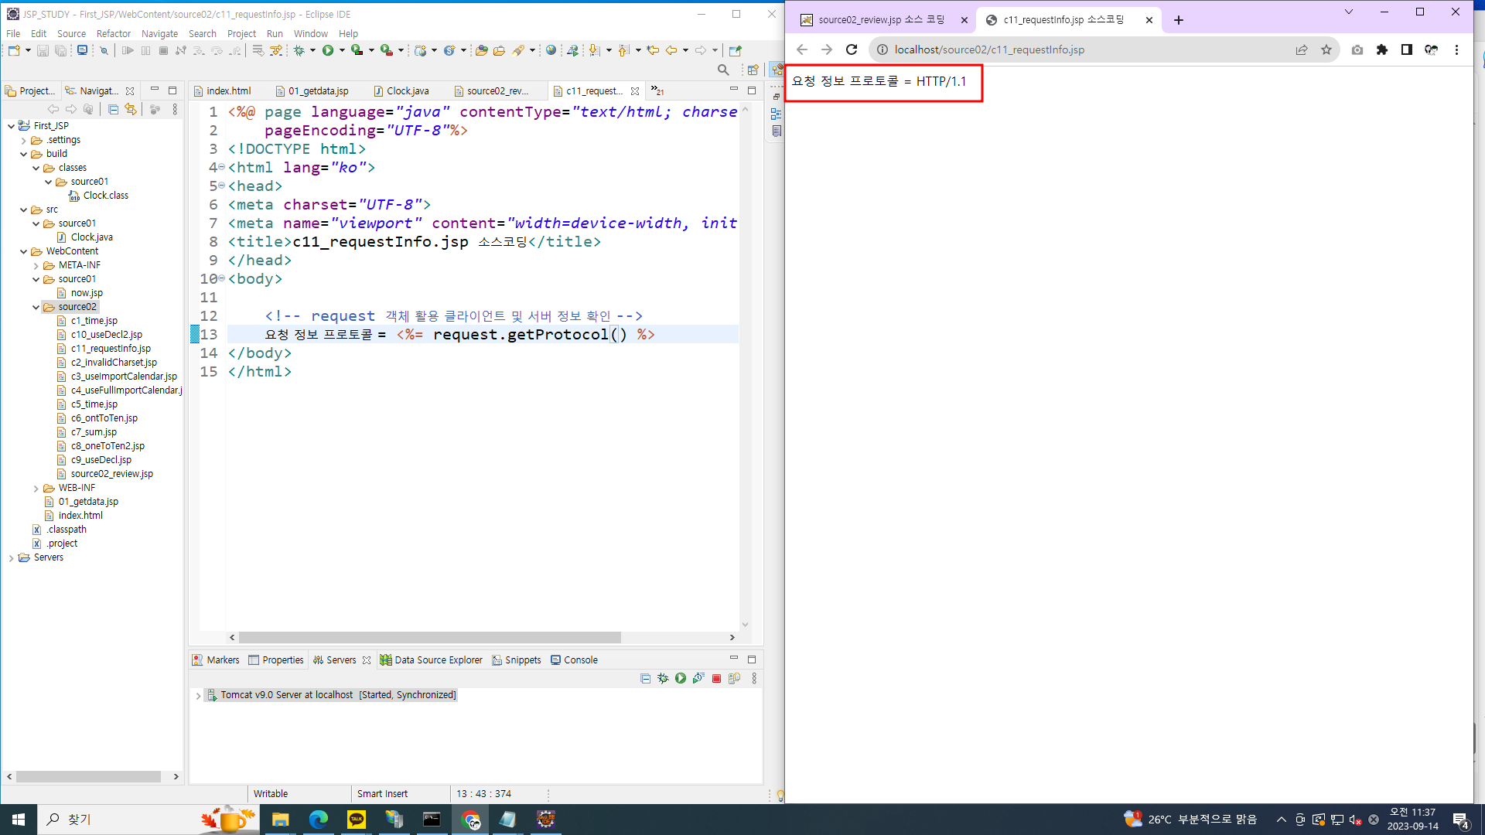Switch to the Console tab
1485x835 pixels.
pyautogui.click(x=580, y=659)
